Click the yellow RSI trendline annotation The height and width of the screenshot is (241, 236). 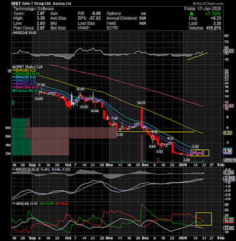[198, 56]
